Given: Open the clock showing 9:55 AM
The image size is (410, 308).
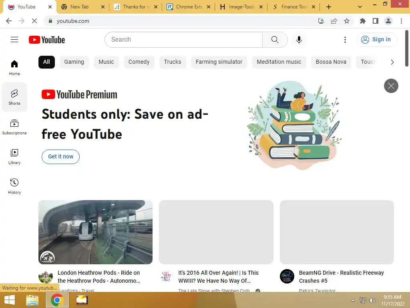Looking at the screenshot, I should point(392,300).
